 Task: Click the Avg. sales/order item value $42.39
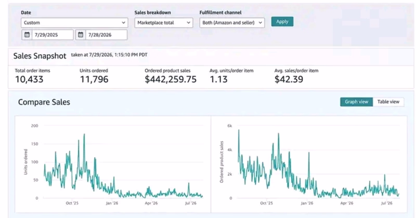(289, 79)
